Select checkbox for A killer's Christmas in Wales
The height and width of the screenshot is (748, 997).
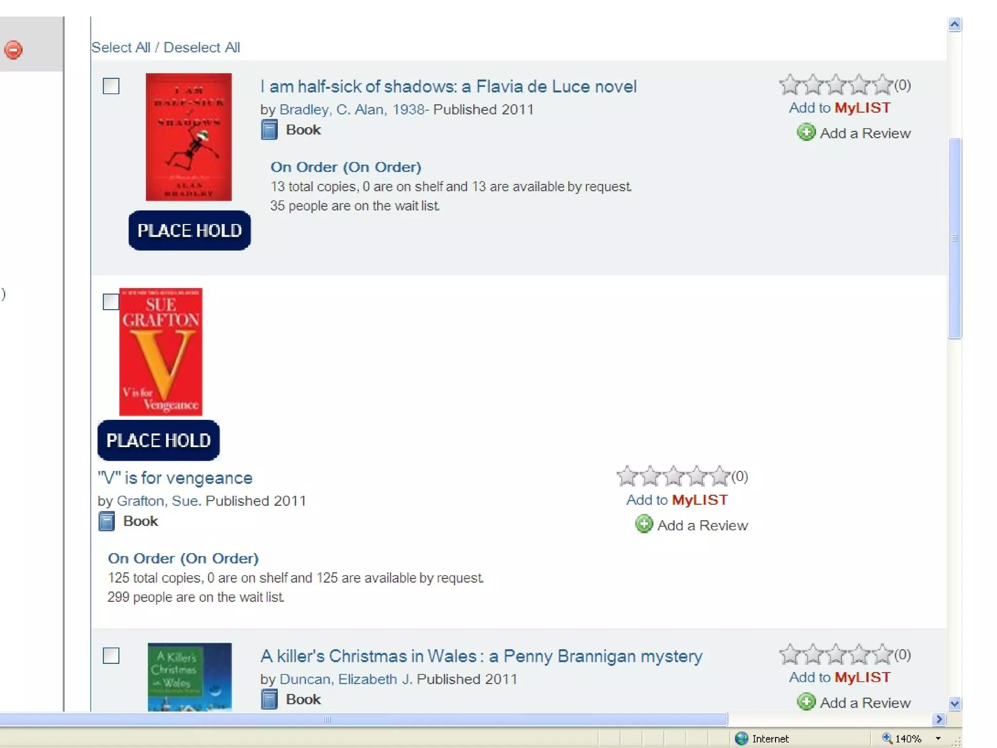111,655
